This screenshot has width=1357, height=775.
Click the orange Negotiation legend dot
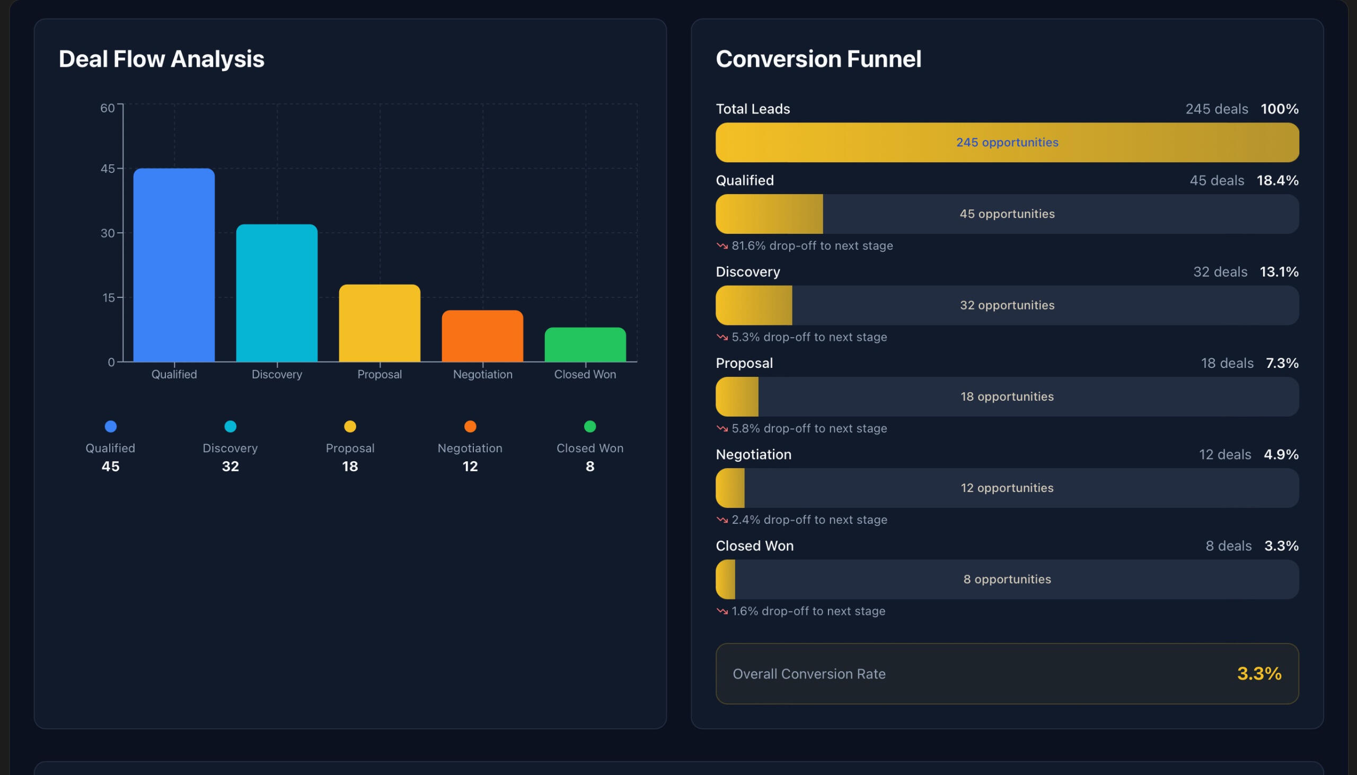(470, 426)
